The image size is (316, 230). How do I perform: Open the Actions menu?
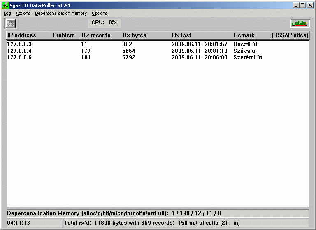(23, 13)
